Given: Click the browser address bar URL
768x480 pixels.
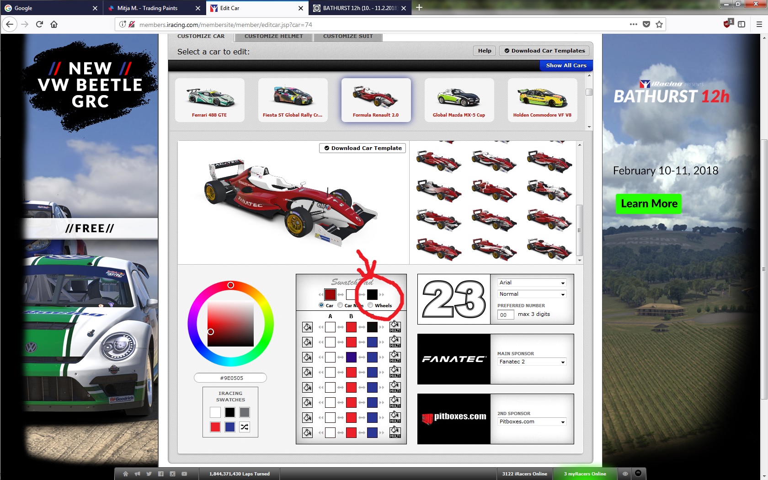Looking at the screenshot, I should tap(225, 25).
